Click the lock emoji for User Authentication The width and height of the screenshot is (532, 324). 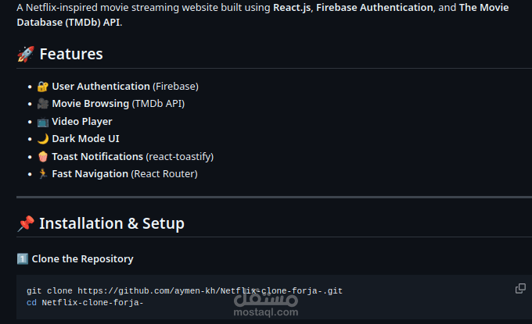pos(43,87)
